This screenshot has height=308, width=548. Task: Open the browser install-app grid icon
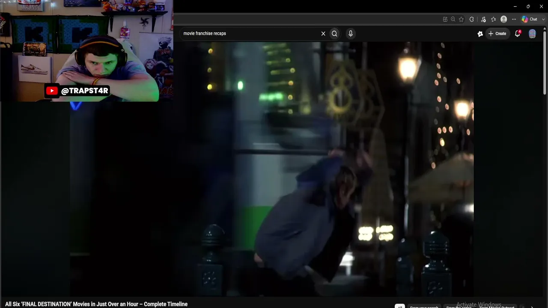[445, 19]
